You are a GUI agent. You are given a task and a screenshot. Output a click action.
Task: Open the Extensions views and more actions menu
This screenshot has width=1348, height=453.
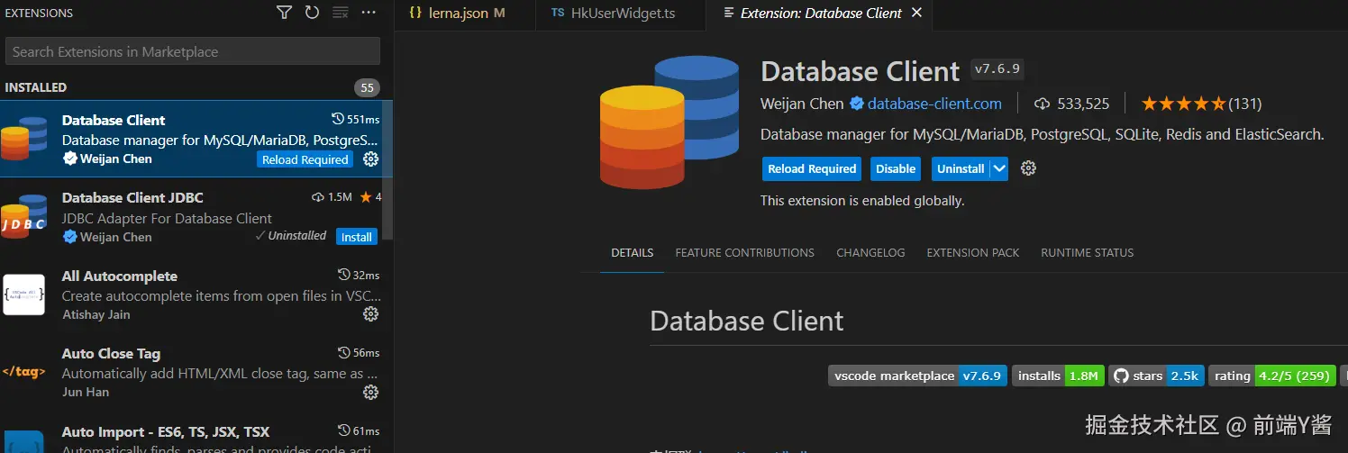coord(369,13)
